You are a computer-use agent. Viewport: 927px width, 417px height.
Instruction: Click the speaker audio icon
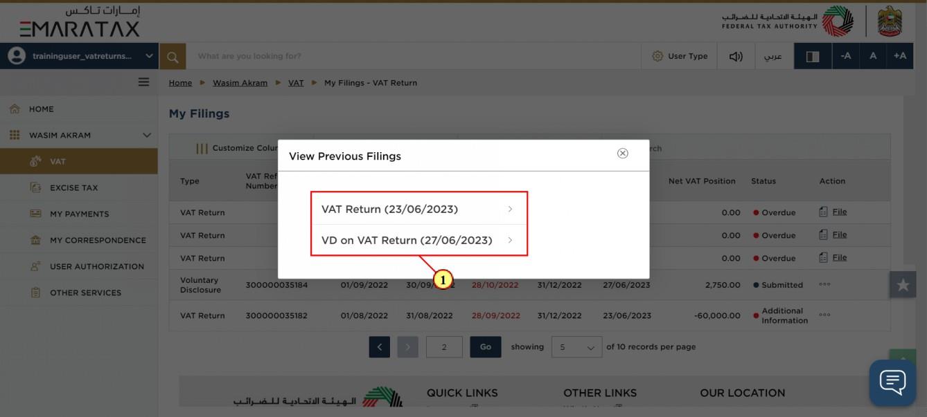736,57
